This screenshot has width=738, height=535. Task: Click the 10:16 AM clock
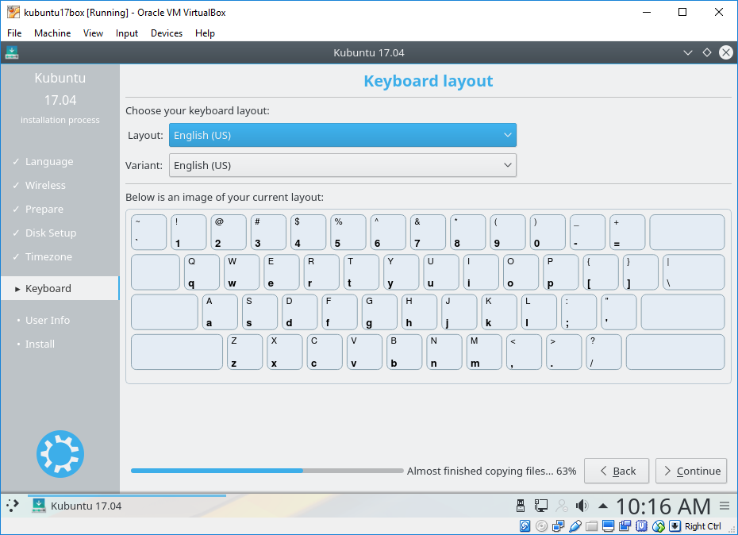[x=663, y=506]
